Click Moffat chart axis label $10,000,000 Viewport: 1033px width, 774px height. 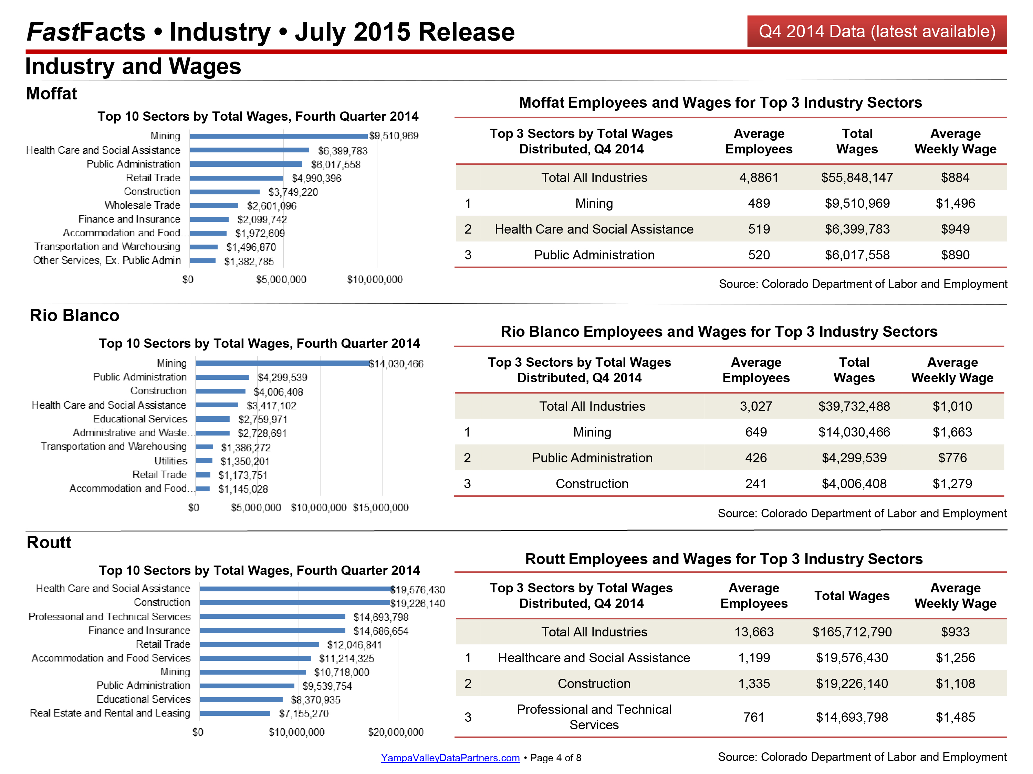[375, 279]
